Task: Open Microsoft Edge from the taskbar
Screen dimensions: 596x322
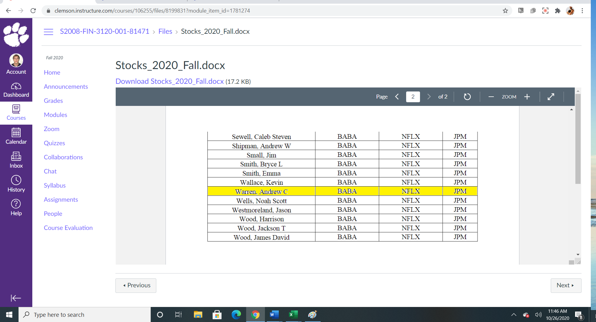Action: click(236, 315)
